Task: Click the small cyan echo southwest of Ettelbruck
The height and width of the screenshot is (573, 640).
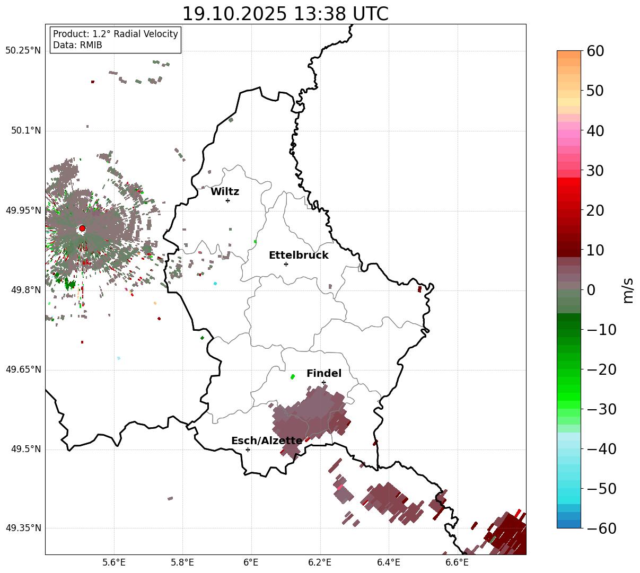Action: pos(215,284)
